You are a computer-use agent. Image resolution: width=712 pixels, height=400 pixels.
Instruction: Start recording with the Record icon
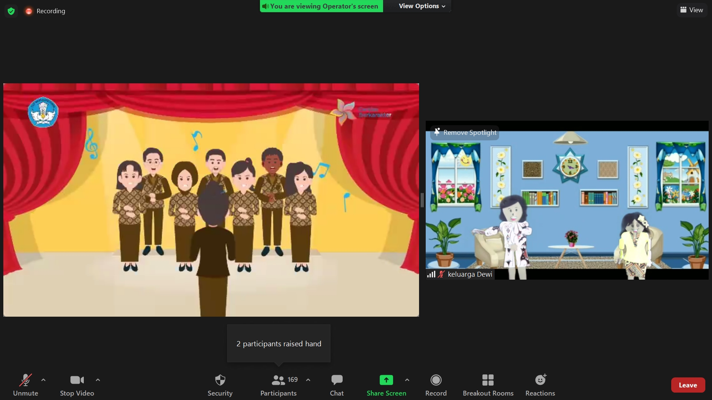tap(436, 380)
